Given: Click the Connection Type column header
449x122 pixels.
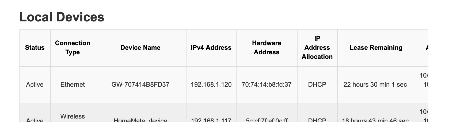Looking at the screenshot, I should click(73, 48).
